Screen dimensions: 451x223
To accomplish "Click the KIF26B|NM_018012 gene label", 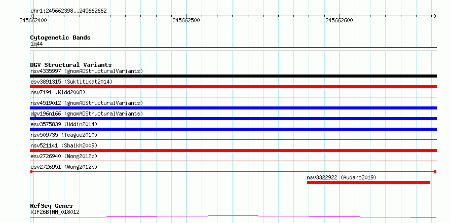I will [55, 212].
